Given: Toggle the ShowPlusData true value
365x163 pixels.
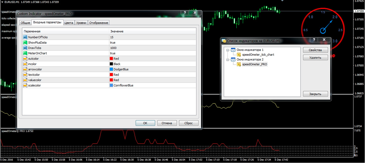Looking at the screenshot, I should 113,42.
